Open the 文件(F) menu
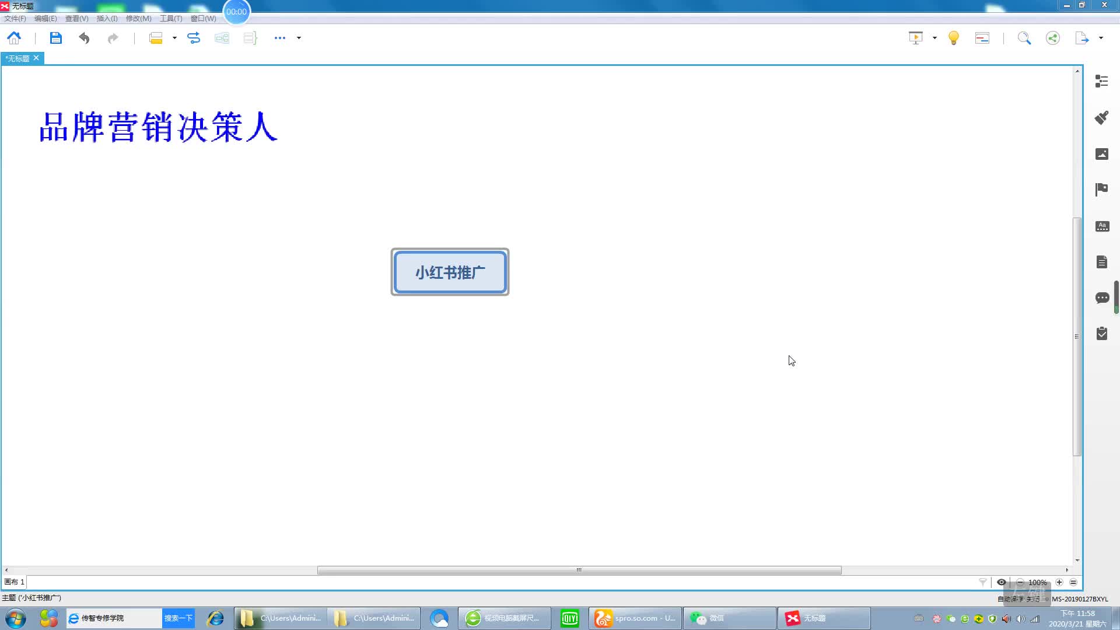This screenshot has height=630, width=1120. pyautogui.click(x=15, y=19)
